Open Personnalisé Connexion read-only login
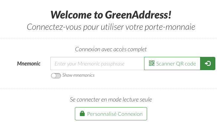Screen dimensions: 217x126 111,114
